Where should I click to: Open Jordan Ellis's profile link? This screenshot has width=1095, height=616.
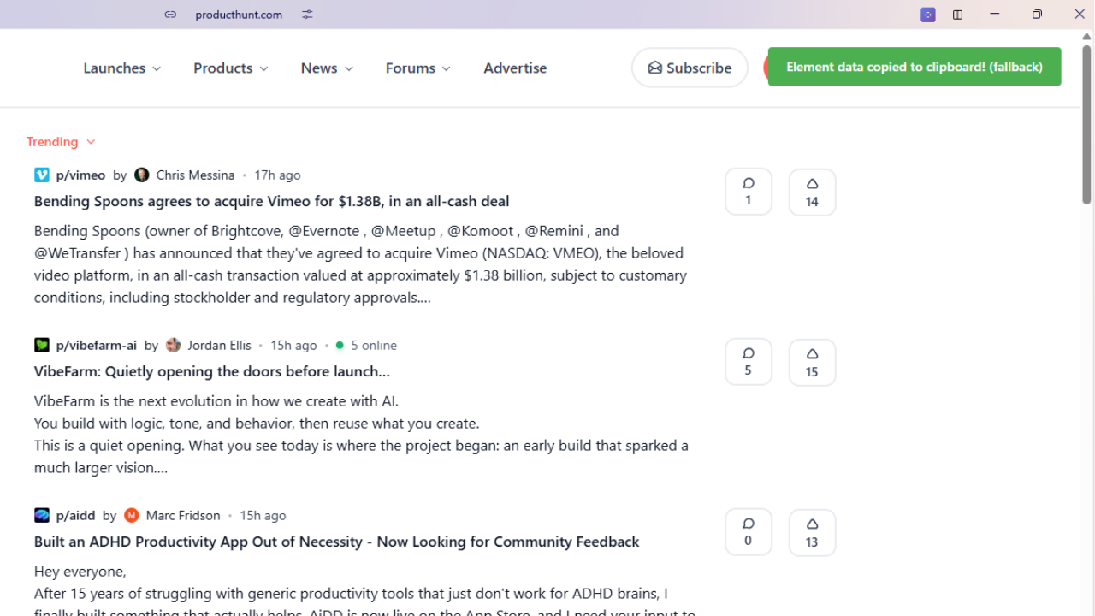219,345
